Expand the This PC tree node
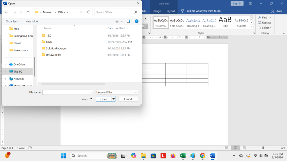Image resolution: width=287 pixels, height=161 pixels. pyautogui.click(x=6, y=72)
